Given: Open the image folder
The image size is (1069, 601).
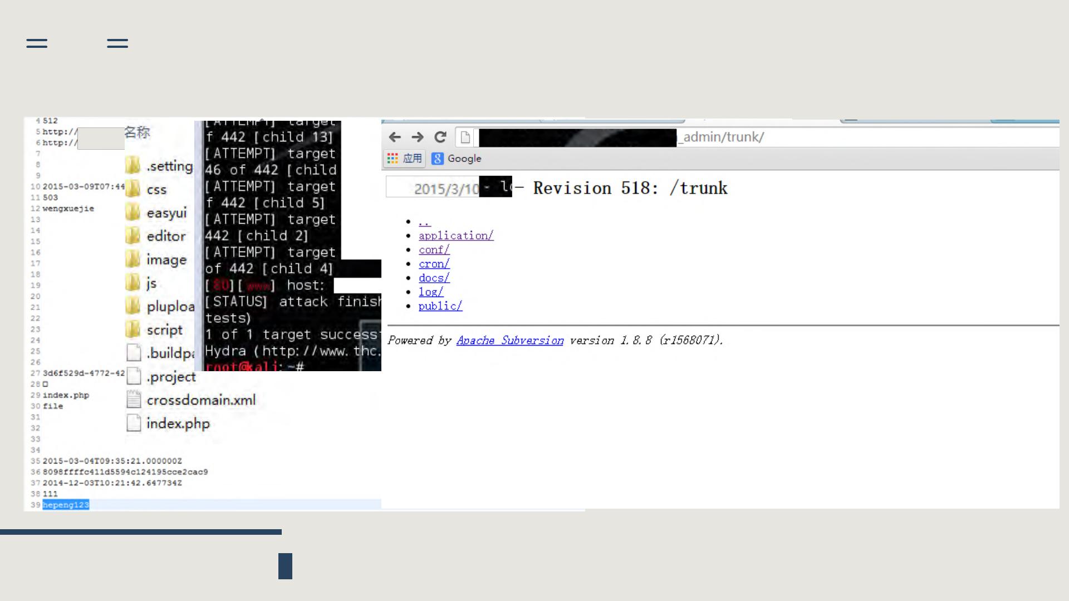Looking at the screenshot, I should coord(166,260).
